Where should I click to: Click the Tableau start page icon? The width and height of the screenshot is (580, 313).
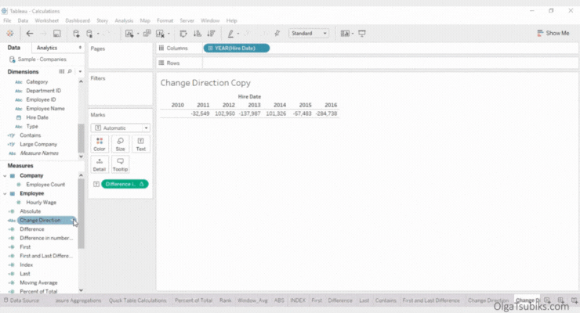[x=10, y=33]
